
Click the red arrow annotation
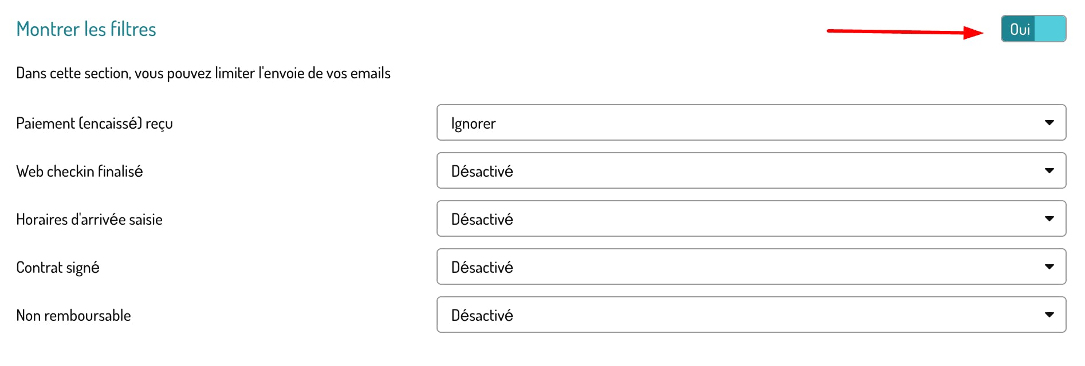tap(905, 32)
